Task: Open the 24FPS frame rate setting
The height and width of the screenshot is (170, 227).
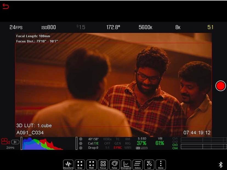Action: click(16, 27)
